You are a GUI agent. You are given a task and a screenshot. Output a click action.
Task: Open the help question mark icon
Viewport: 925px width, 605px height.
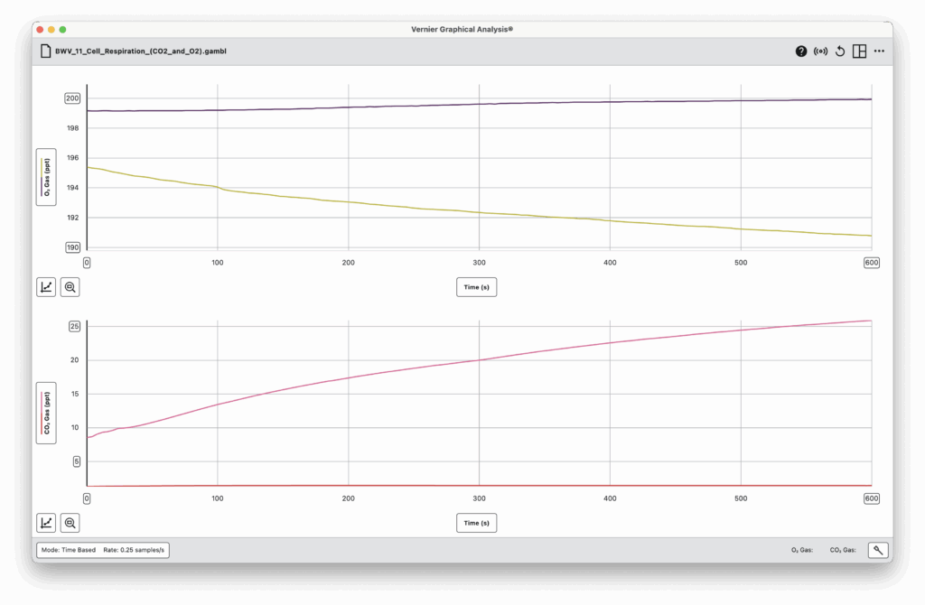[801, 51]
